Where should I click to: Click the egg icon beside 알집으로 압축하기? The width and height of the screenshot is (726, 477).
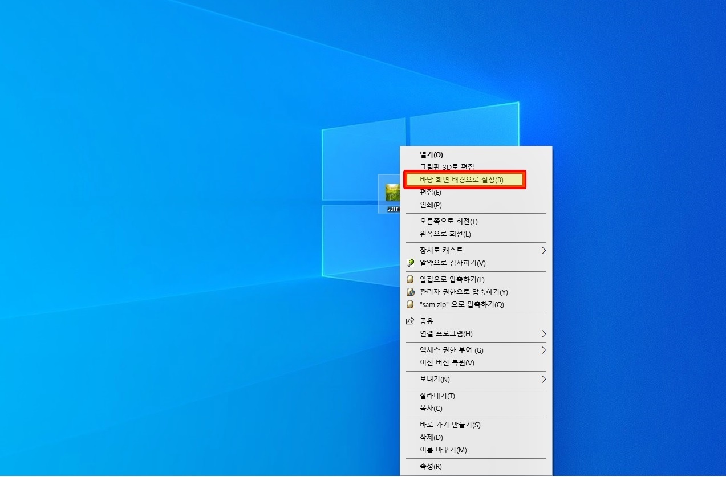pyautogui.click(x=409, y=280)
